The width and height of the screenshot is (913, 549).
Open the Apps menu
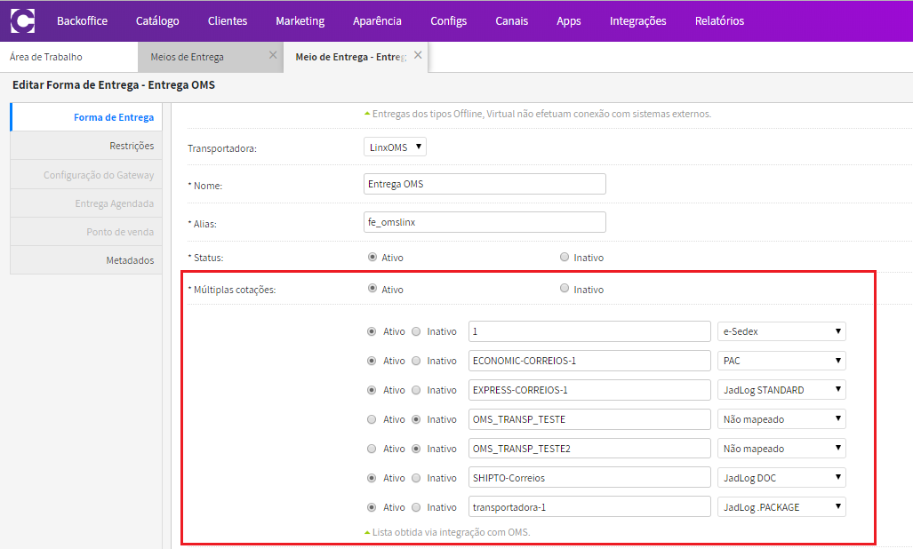coord(568,21)
